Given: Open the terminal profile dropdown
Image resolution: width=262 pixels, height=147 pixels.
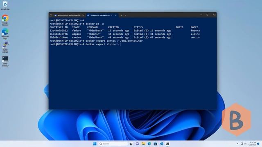Looking at the screenshot, I should point(126,16).
